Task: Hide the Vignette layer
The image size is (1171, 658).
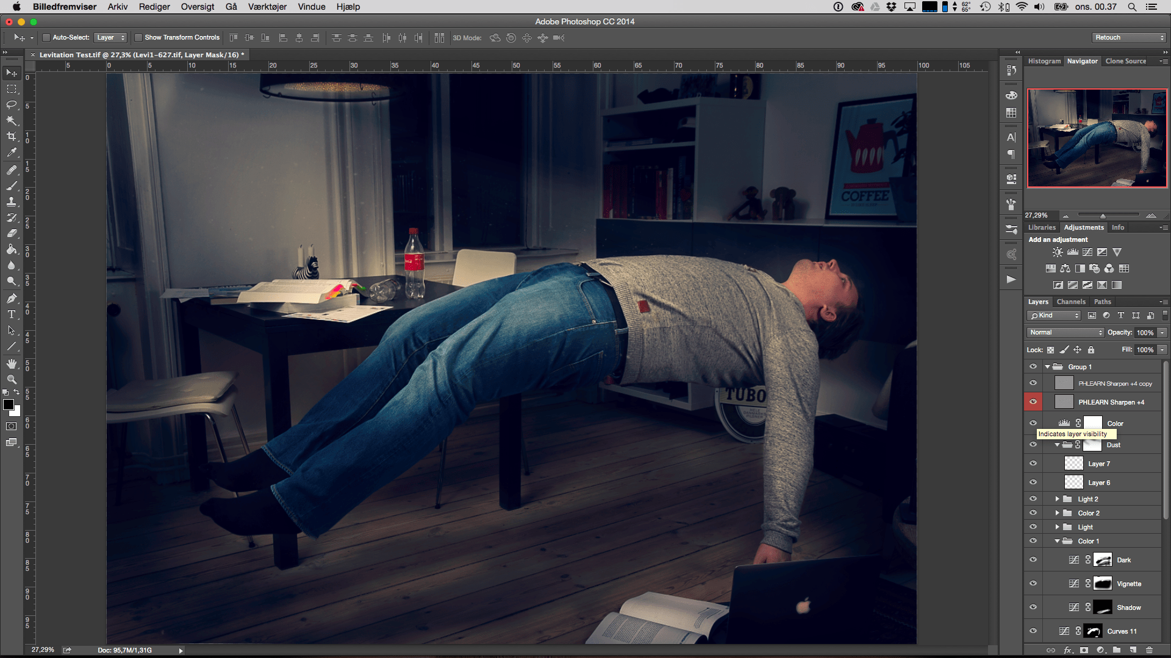Action: [1033, 583]
